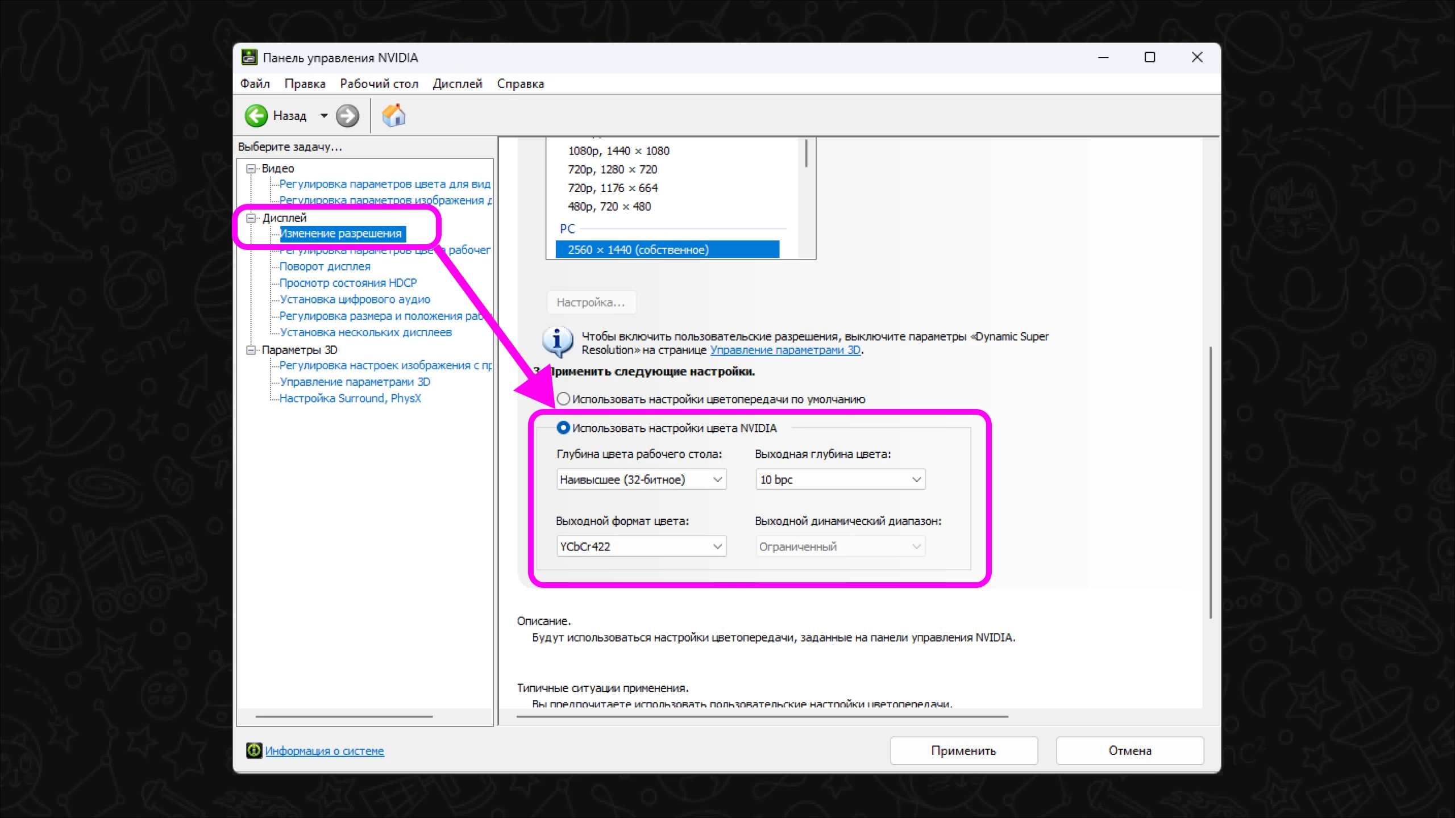Screen dimensions: 1455x818
Task: Collapse the Параметры 3D tree node
Action: [x=251, y=350]
